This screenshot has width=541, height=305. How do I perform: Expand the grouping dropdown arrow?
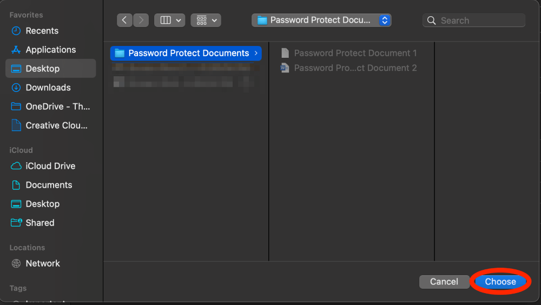point(215,20)
